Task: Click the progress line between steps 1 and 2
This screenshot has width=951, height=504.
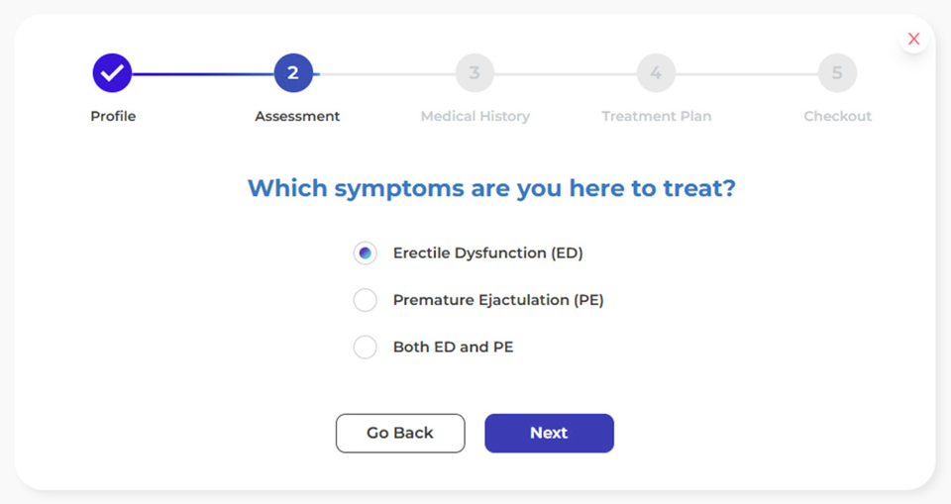Action: tap(203, 73)
